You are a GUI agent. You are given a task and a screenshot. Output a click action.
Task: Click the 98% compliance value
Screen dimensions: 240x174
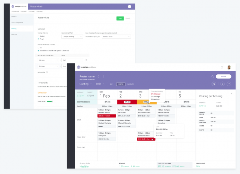[198, 166]
